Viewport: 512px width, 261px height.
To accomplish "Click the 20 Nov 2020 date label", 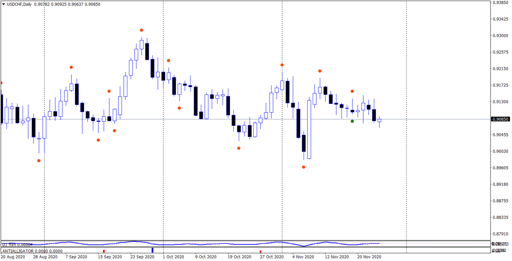I will coord(369,257).
